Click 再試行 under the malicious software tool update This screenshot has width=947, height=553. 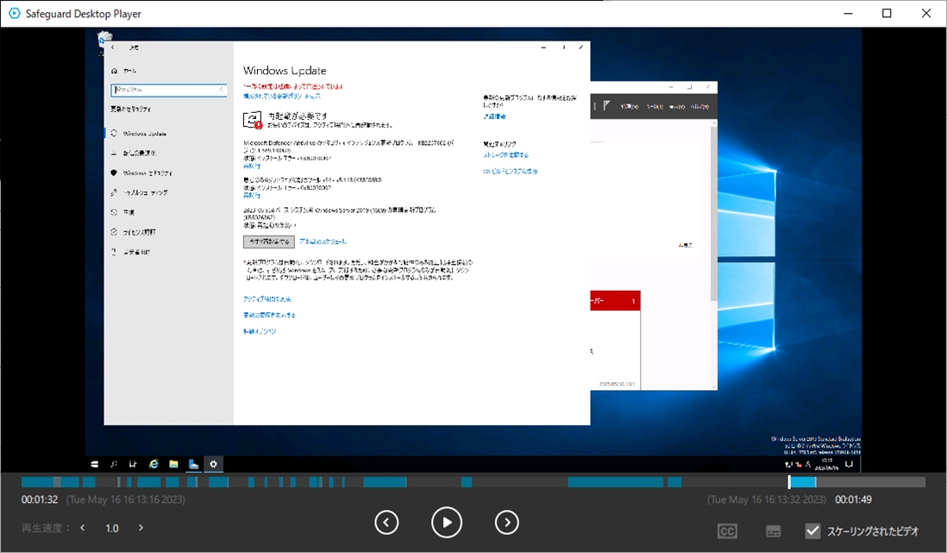(252, 196)
